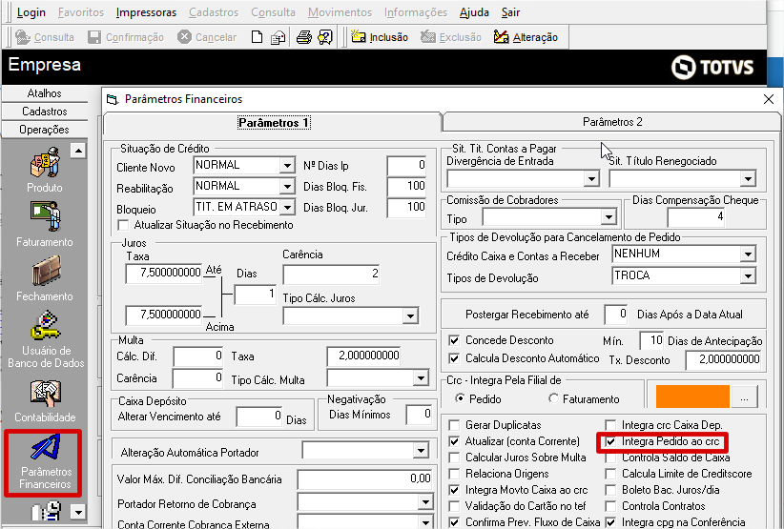Click the sidebar scroll up arrow
784x529 pixels.
[78, 151]
